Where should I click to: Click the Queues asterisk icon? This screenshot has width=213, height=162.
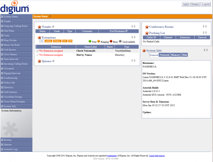pyautogui.click(x=39, y=61)
